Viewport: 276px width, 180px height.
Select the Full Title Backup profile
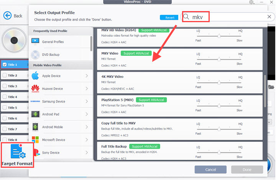pos(180,151)
